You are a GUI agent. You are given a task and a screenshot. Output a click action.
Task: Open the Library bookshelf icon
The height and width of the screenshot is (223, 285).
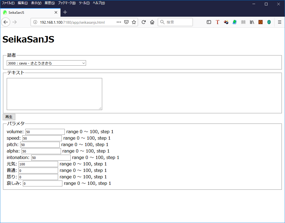[252, 22]
